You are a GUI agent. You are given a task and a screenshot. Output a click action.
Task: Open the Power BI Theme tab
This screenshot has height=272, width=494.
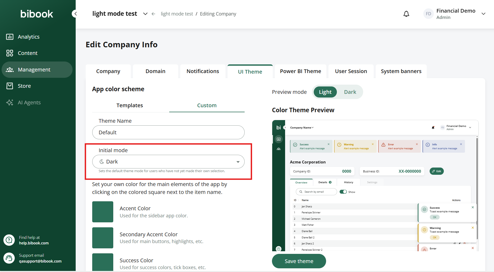[x=301, y=71]
